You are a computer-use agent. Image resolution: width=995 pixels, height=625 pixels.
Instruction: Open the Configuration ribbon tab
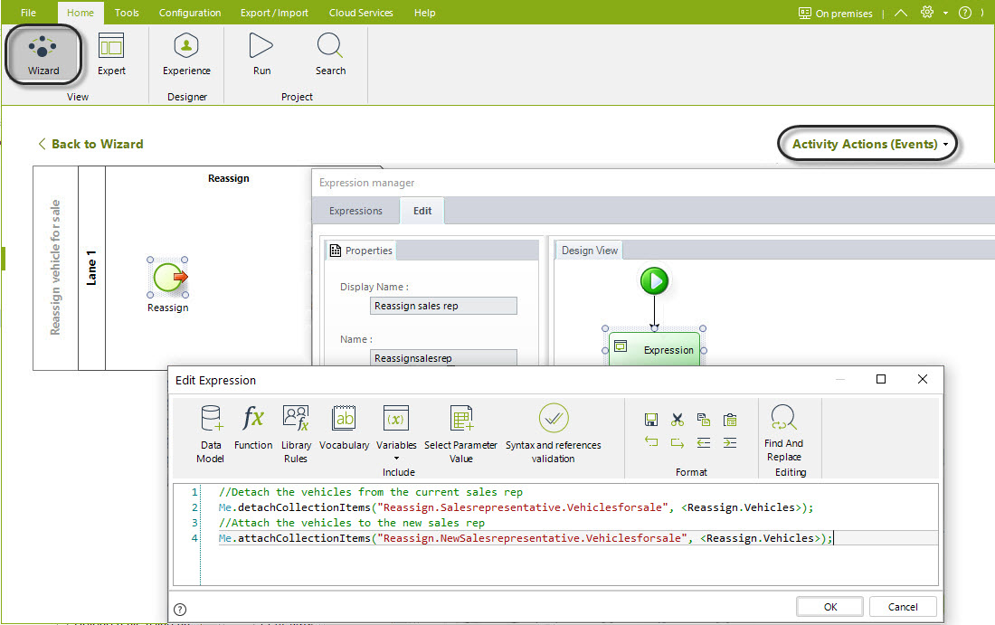click(x=190, y=13)
